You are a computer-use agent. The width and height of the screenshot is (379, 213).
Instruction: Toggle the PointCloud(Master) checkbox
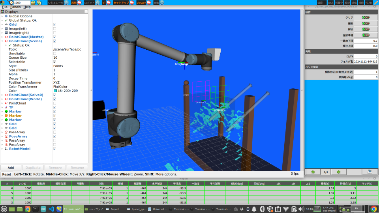pyautogui.click(x=54, y=37)
